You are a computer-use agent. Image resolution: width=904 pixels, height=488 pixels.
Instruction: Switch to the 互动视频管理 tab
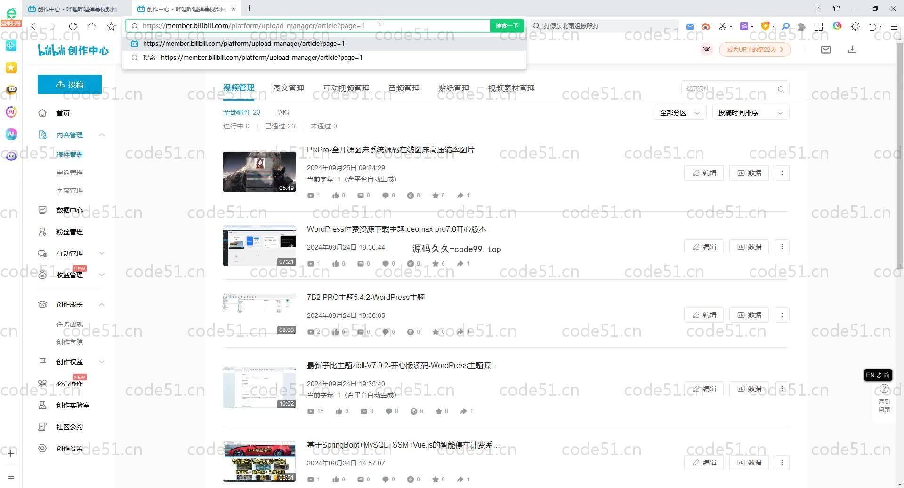346,88
